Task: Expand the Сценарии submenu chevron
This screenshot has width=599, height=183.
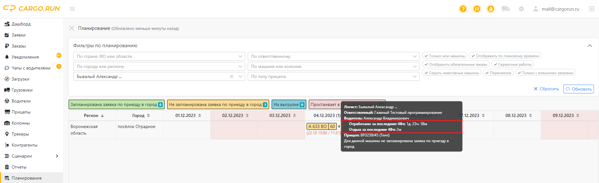Action: click(57, 156)
